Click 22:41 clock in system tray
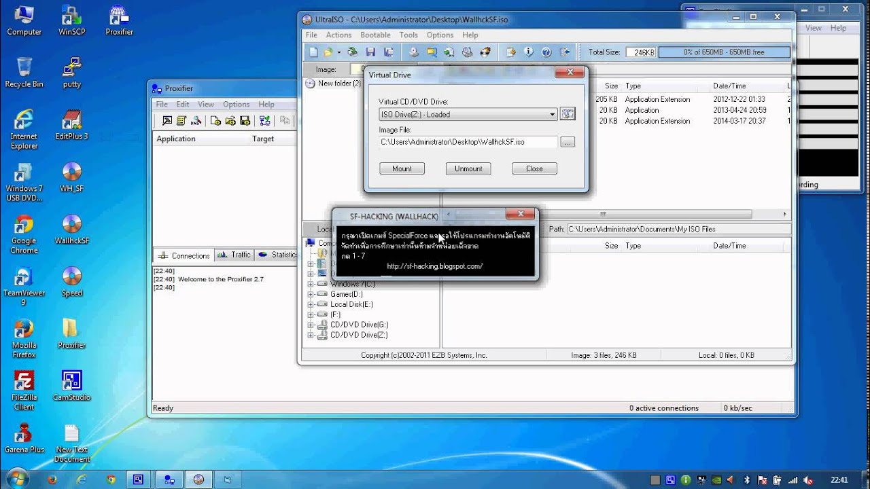 tap(840, 479)
